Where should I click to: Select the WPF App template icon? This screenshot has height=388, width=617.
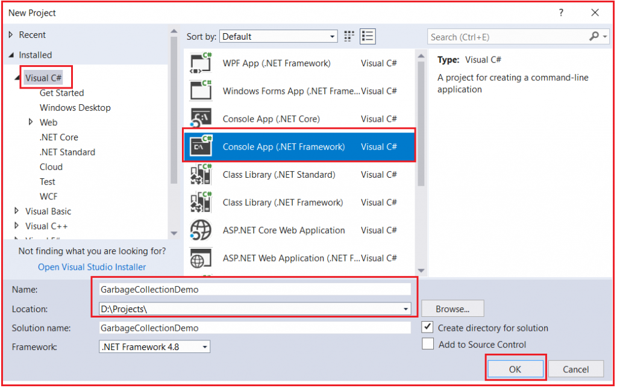(201, 63)
